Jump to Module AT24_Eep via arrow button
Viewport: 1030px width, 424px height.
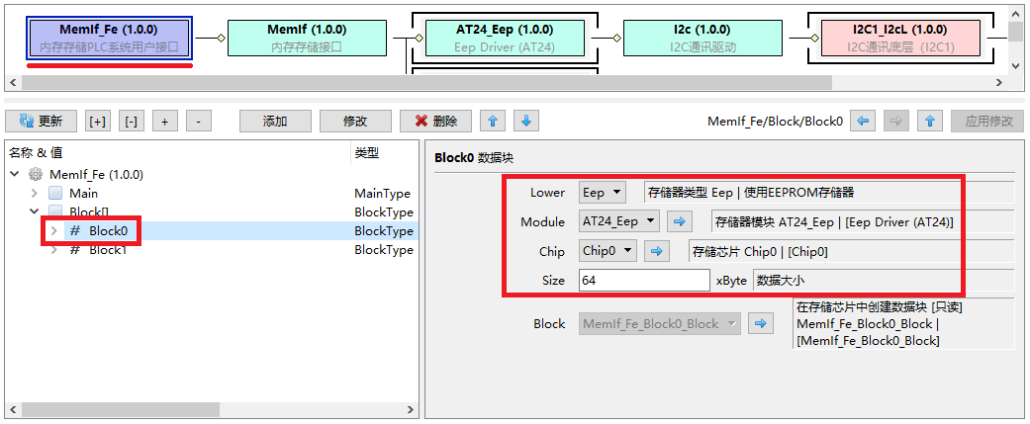click(x=681, y=221)
